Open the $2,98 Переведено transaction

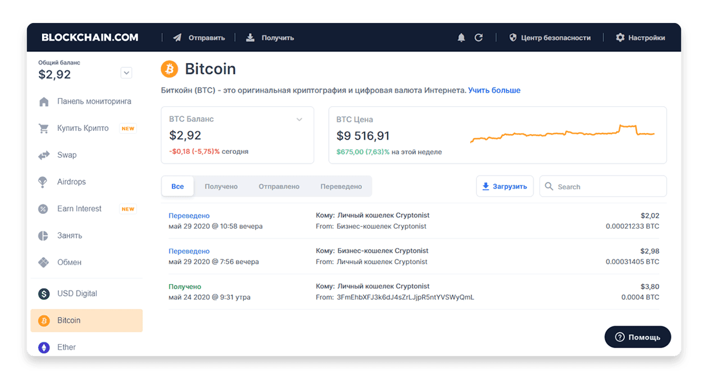414,256
